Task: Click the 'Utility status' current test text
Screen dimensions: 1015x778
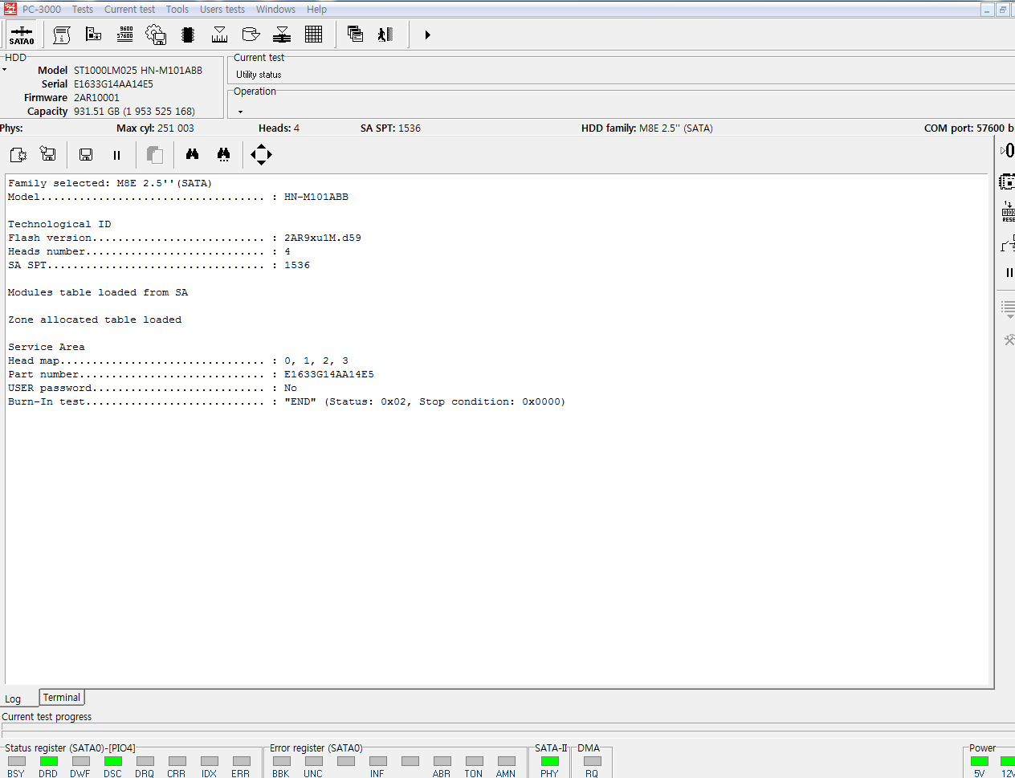Action: tap(259, 75)
